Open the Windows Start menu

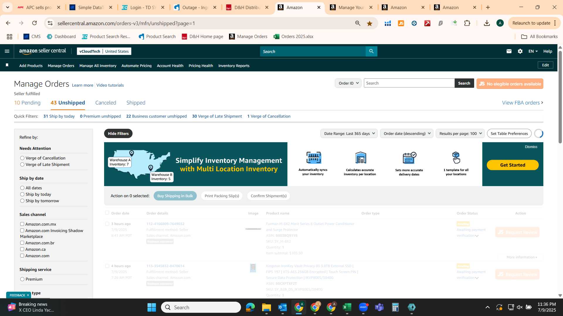click(x=152, y=307)
